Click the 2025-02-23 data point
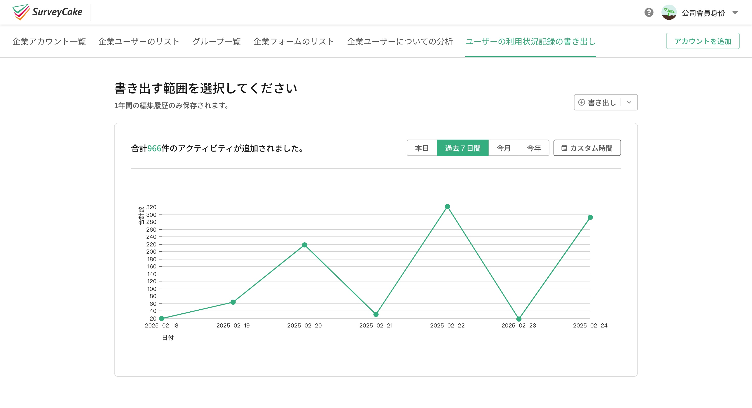The height and width of the screenshot is (408, 752). (519, 319)
